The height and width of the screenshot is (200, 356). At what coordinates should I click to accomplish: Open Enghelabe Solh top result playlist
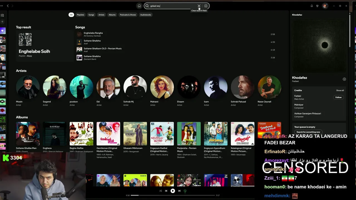tap(44, 46)
